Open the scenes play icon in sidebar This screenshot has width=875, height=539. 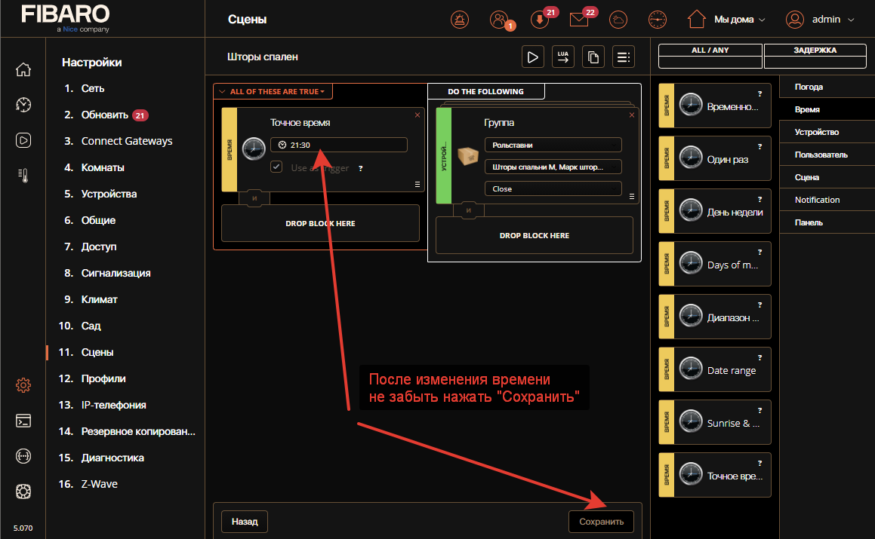point(23,140)
